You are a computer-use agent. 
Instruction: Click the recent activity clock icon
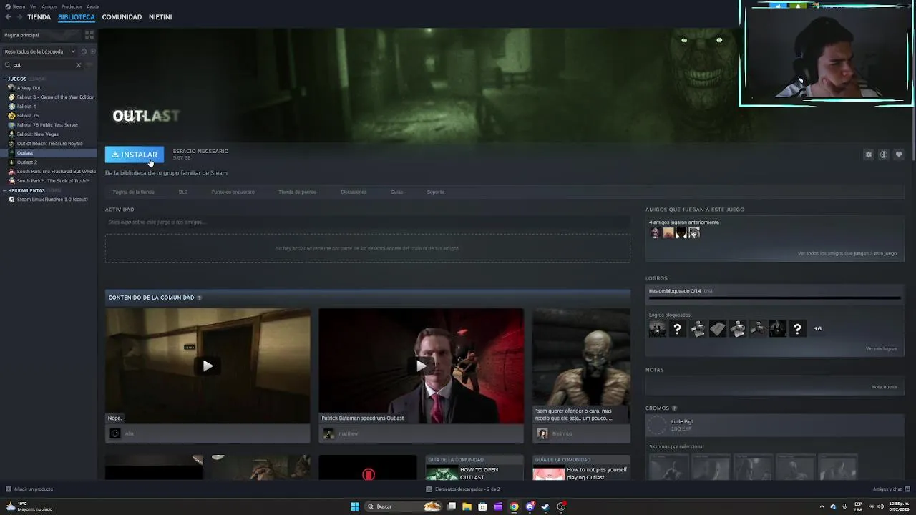tap(84, 51)
